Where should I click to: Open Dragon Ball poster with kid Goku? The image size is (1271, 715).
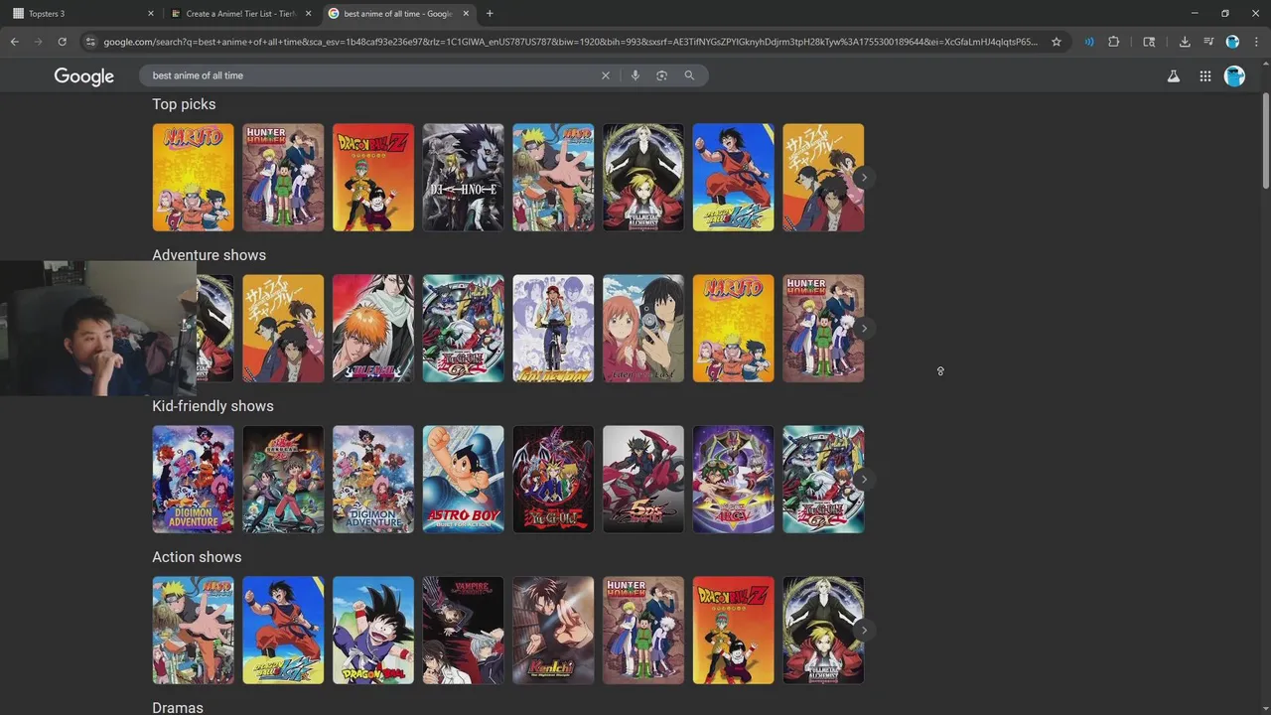373,631
